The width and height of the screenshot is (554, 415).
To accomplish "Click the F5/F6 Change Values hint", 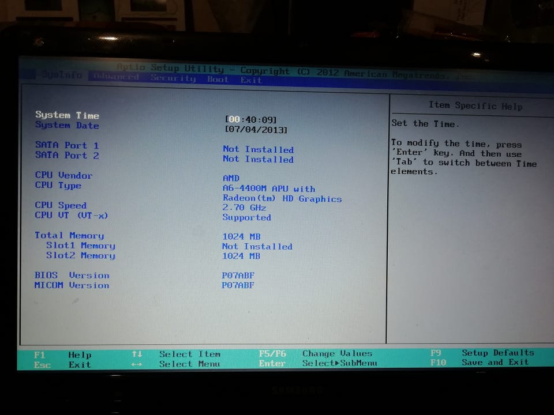I will click(315, 353).
